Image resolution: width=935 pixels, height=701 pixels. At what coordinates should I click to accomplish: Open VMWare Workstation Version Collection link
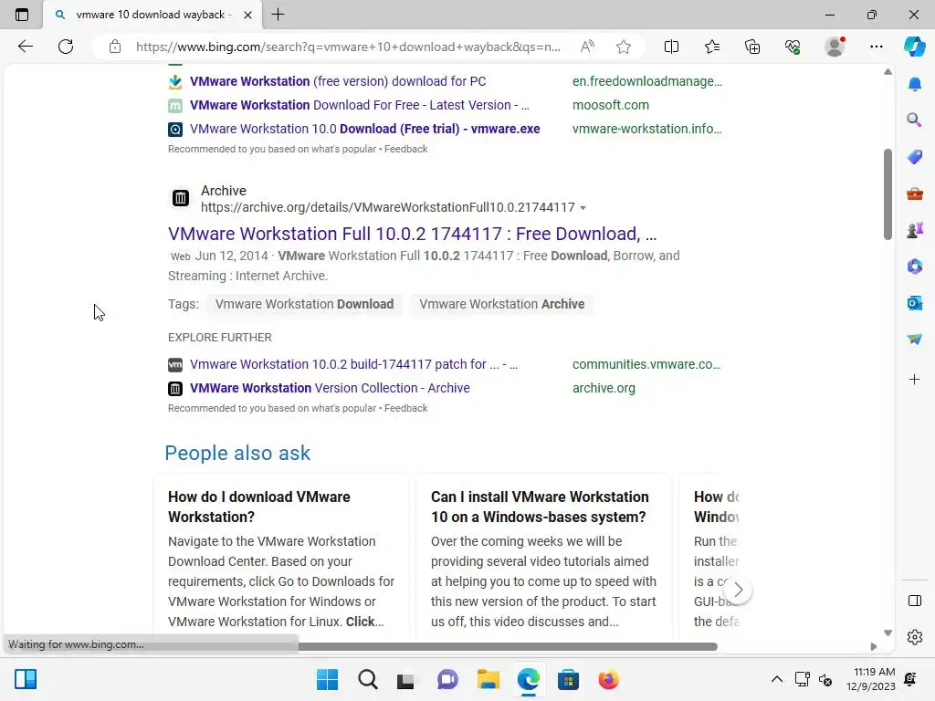pyautogui.click(x=330, y=388)
